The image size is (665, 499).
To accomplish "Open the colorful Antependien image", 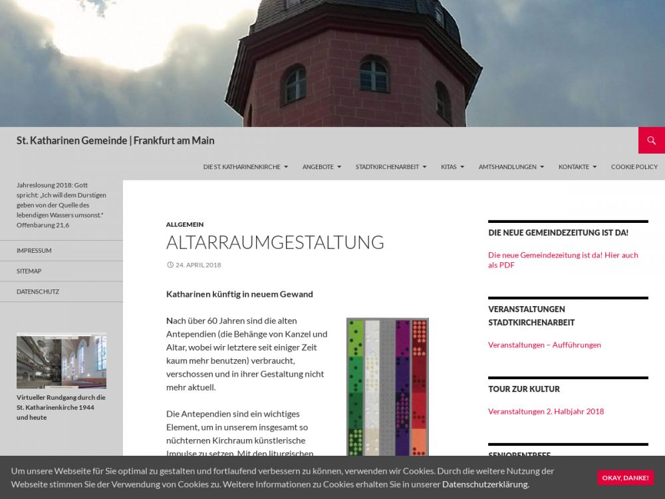I will (387, 386).
